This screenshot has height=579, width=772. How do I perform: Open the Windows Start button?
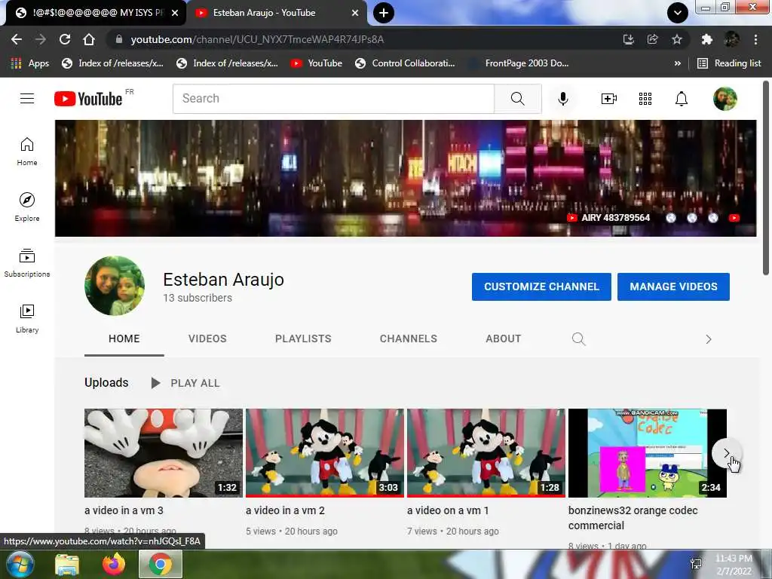coord(19,564)
